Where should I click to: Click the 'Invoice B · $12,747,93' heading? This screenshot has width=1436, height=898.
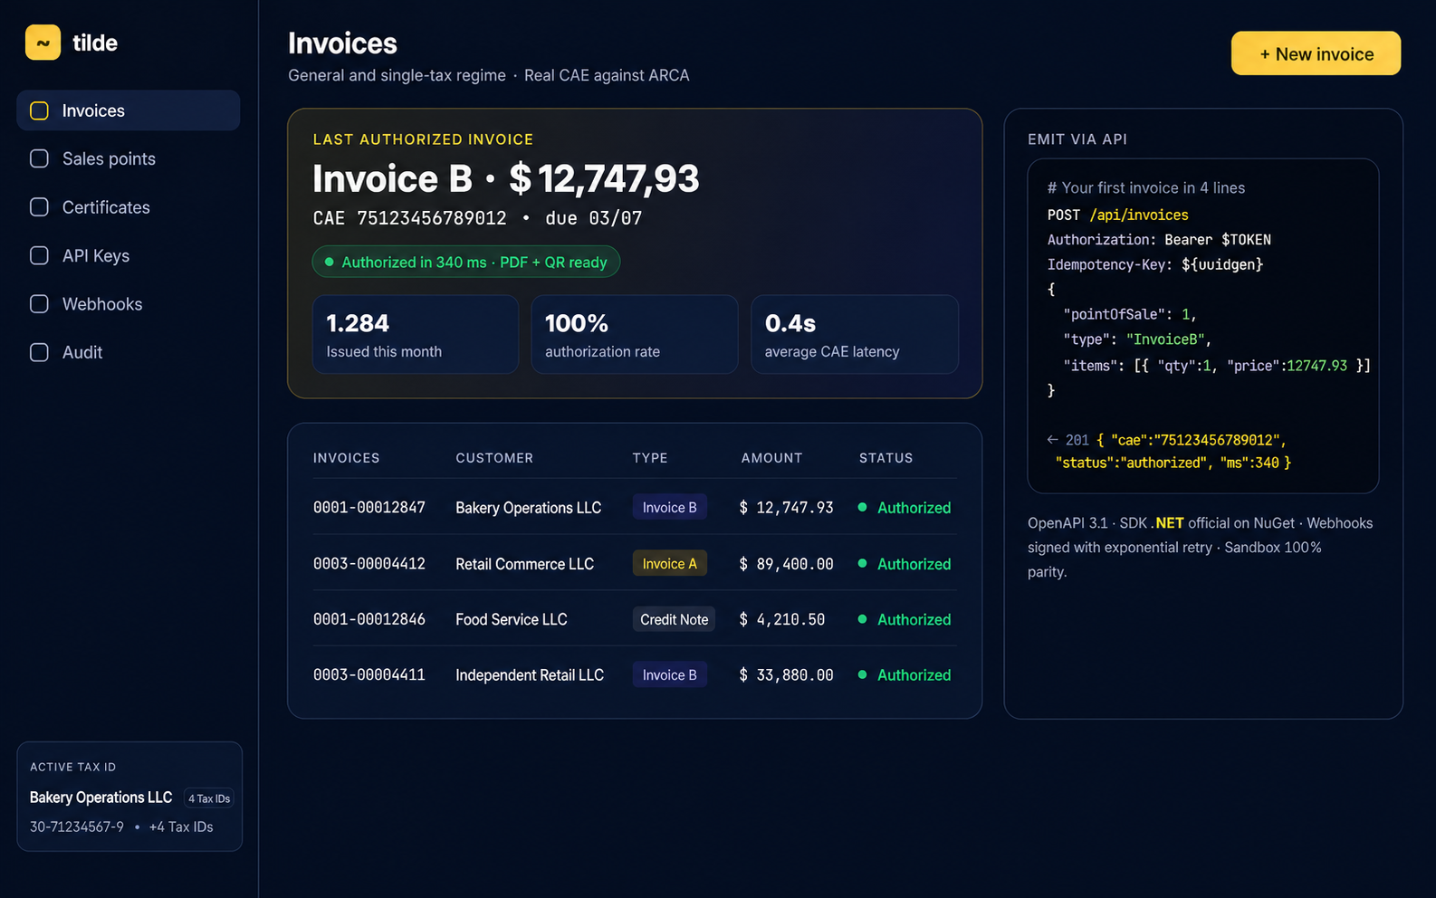click(x=506, y=178)
